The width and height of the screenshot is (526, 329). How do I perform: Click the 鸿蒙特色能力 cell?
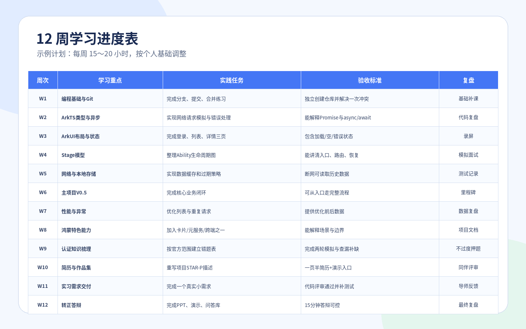[110, 230]
